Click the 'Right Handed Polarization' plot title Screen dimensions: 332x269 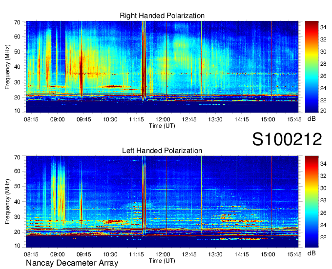[162, 16]
